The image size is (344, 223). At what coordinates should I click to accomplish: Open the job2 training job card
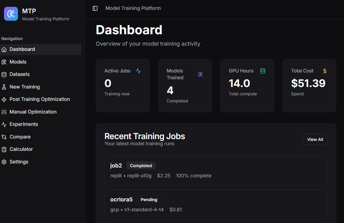point(216,170)
